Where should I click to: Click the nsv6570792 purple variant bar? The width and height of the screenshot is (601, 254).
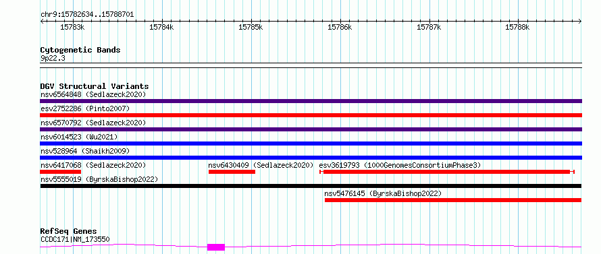pyautogui.click(x=311, y=129)
